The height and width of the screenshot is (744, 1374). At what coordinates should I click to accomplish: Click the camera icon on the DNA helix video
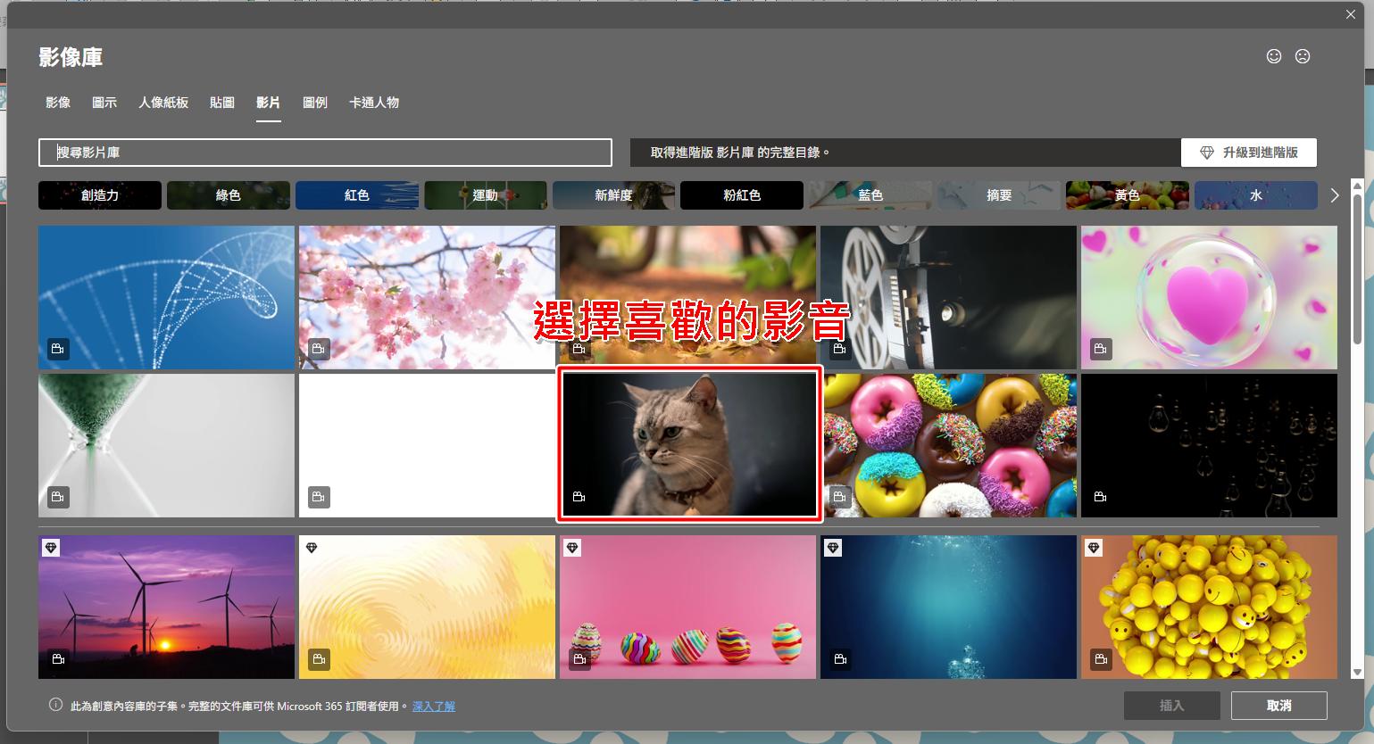point(58,349)
